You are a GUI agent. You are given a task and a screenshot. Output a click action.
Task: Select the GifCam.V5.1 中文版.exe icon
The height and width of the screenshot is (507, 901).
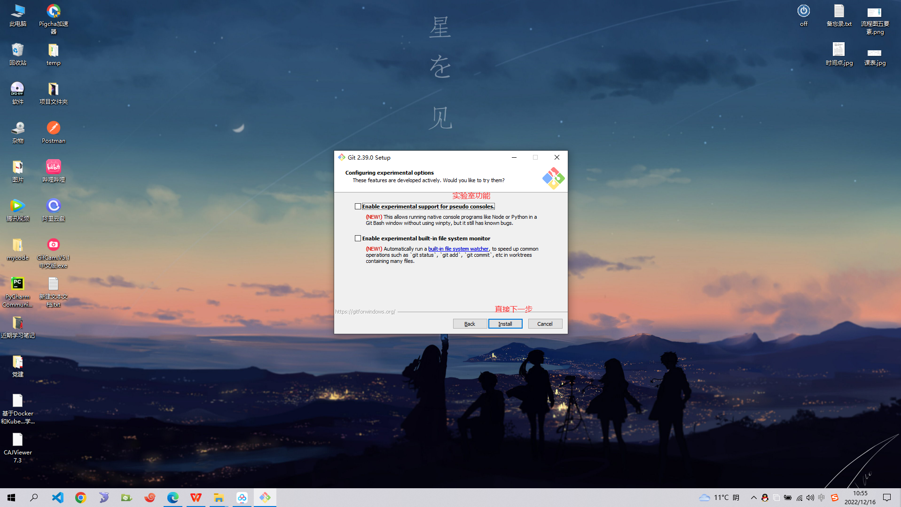pos(54,253)
